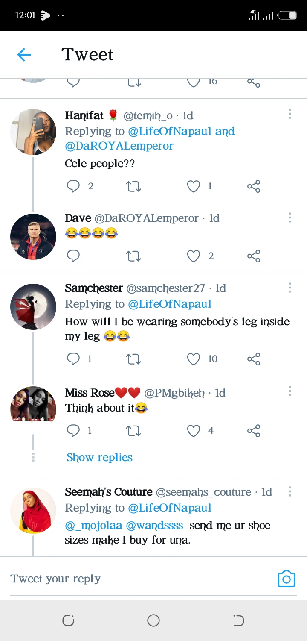Open more options for Hanifat's tweet
The height and width of the screenshot is (641, 307).
coord(290,114)
